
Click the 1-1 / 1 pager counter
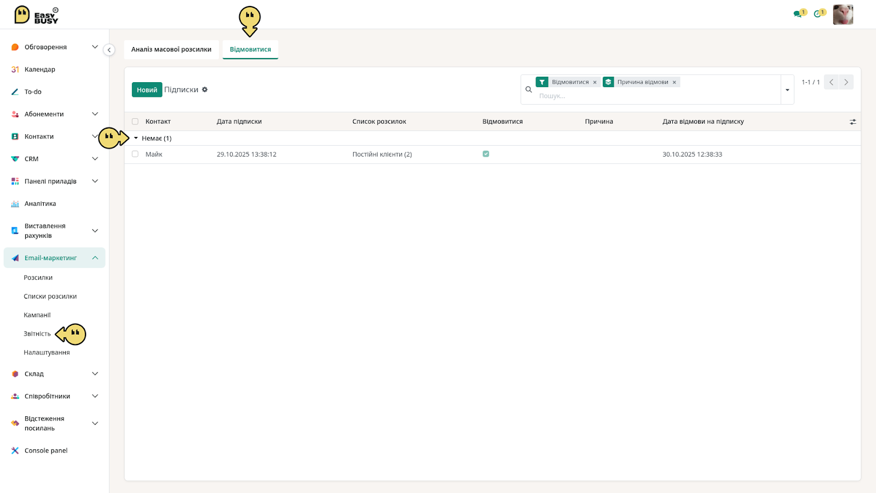click(x=810, y=82)
